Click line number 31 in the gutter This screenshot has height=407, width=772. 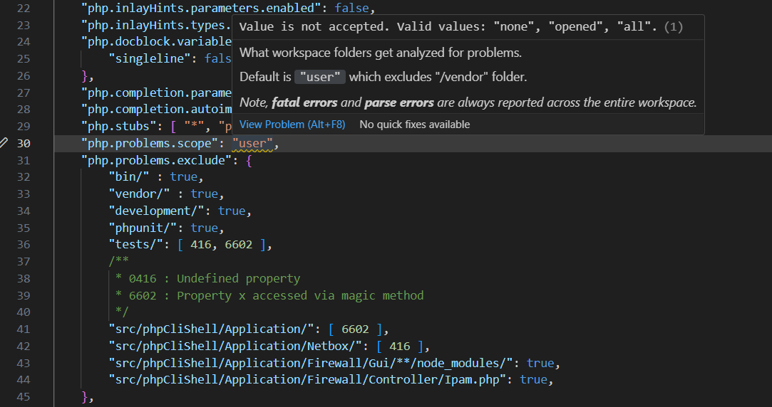pos(23,160)
